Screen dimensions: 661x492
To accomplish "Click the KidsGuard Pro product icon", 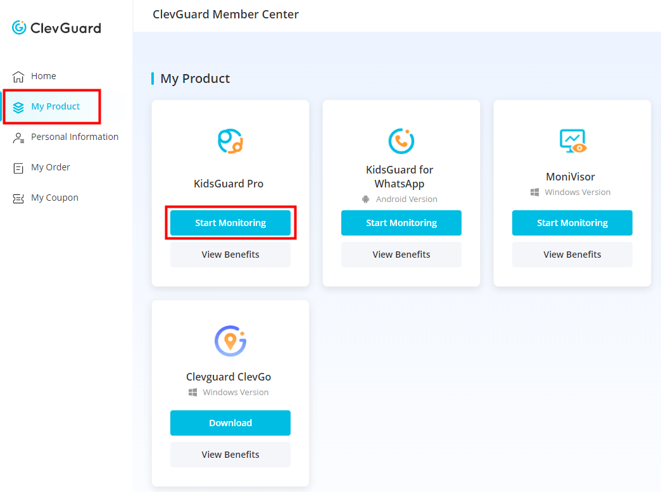I will pos(230,141).
